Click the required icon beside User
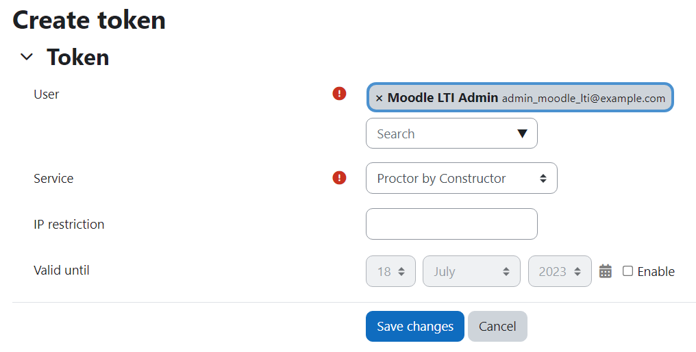Screen dimensions: 696x352 click(339, 94)
